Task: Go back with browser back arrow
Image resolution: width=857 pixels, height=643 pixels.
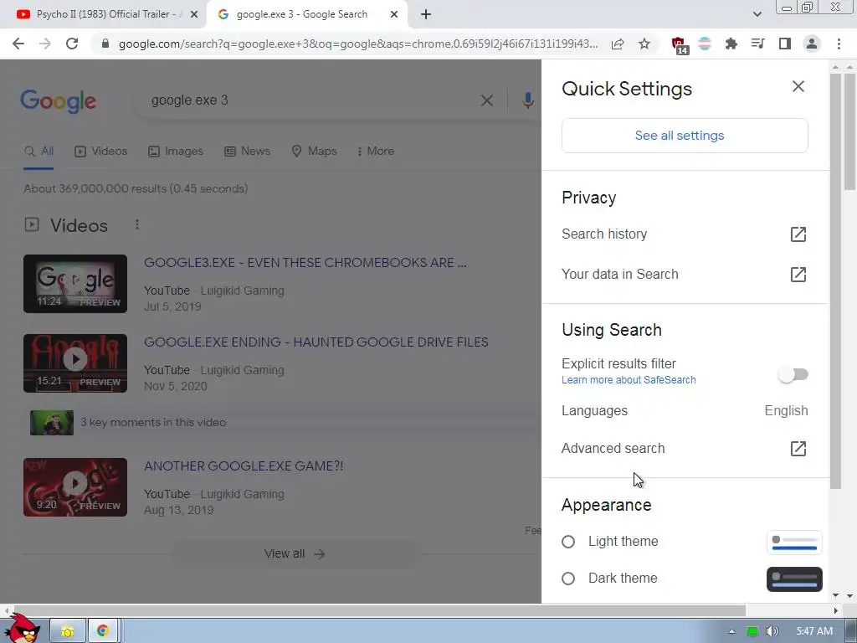Action: (18, 44)
